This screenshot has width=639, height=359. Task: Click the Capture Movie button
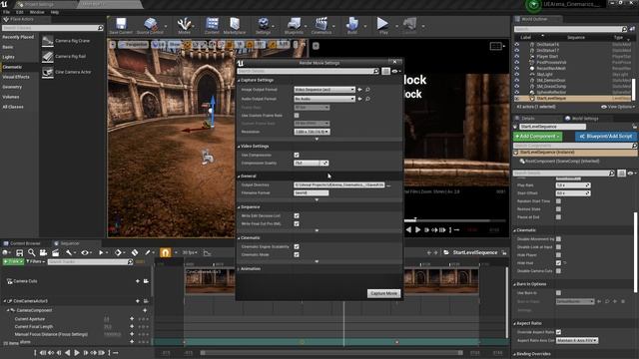pyautogui.click(x=383, y=293)
